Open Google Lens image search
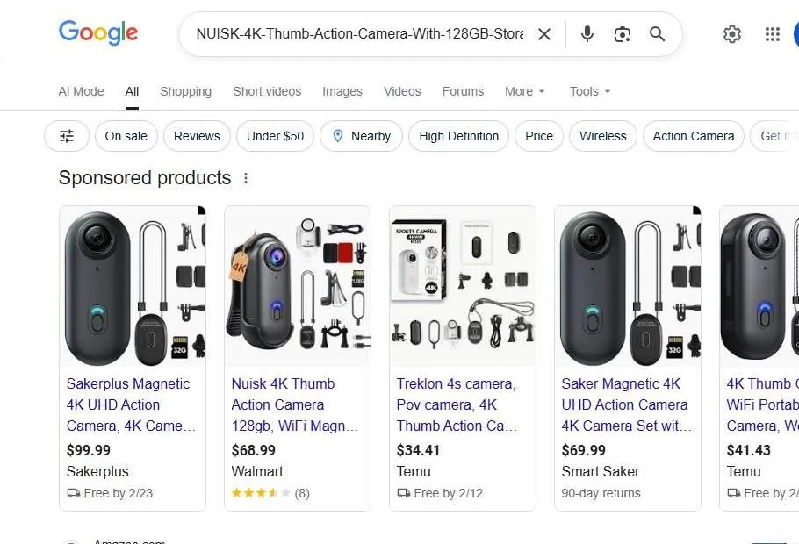 click(623, 34)
